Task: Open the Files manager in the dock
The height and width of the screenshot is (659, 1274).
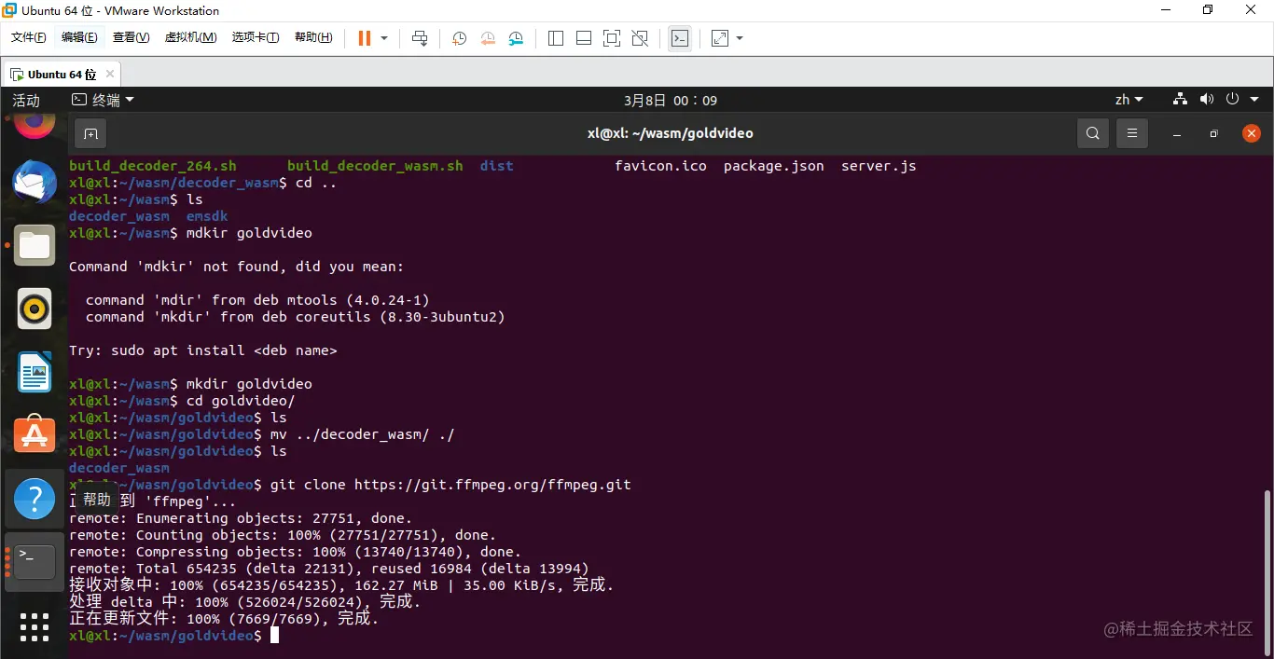Action: pyautogui.click(x=35, y=246)
